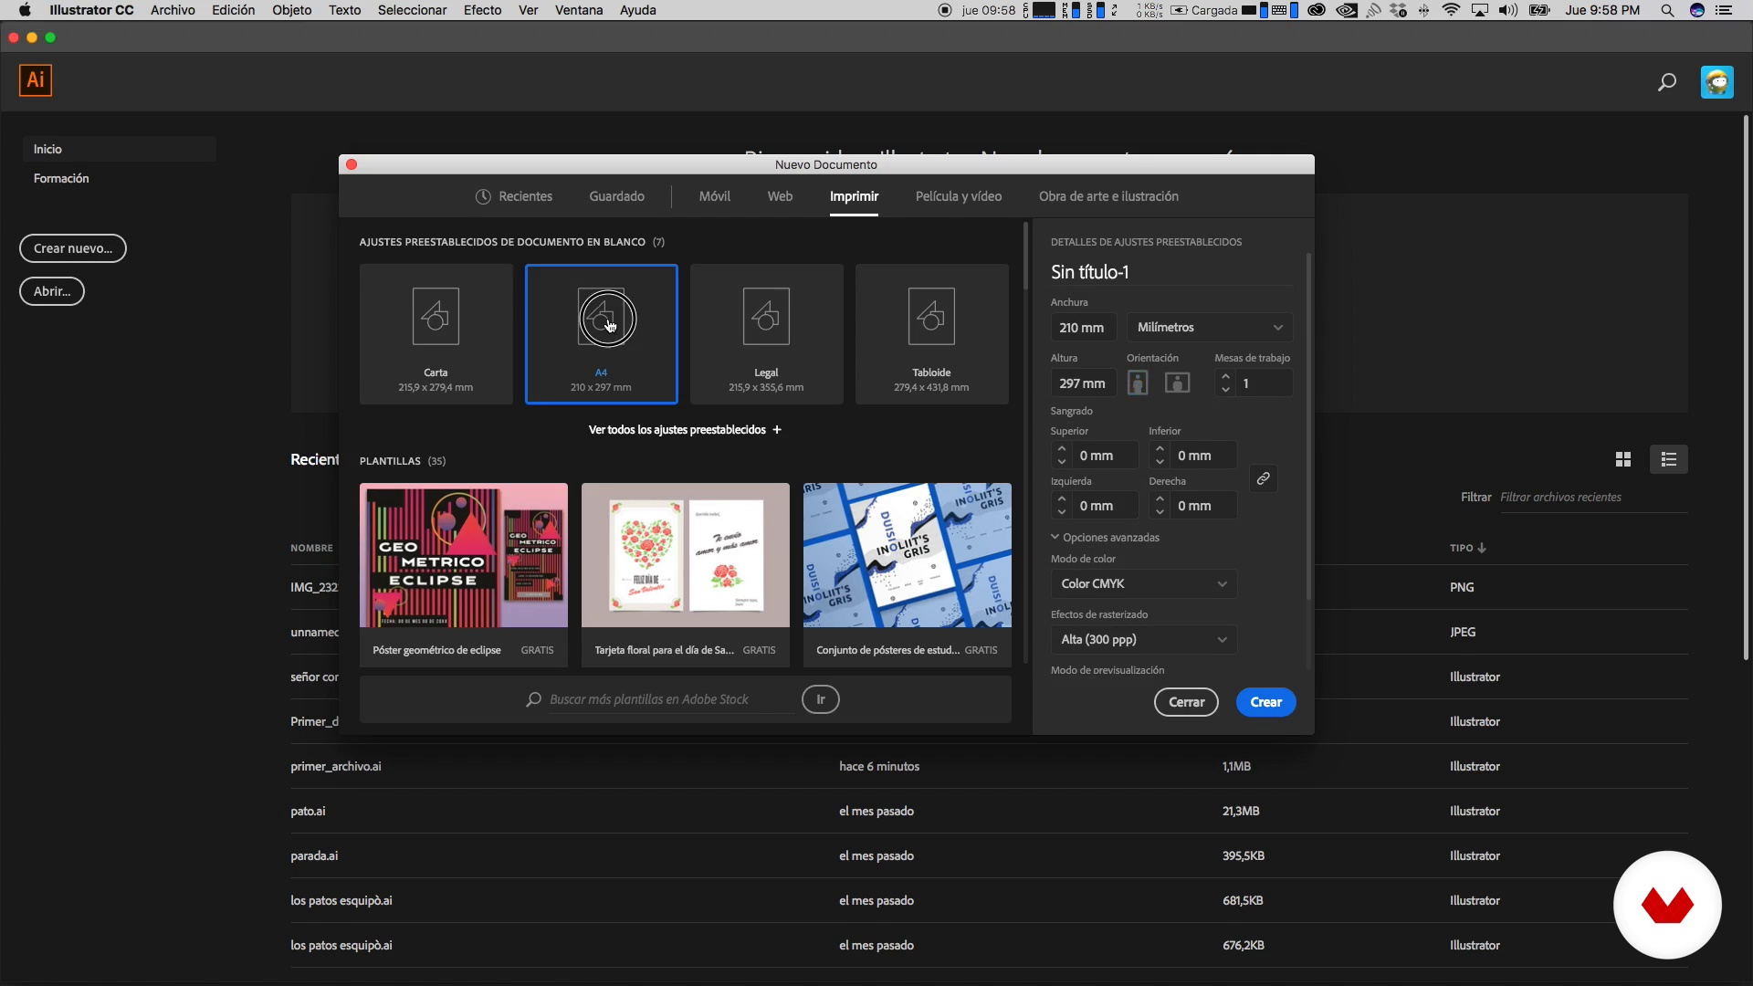Click the Crear button
This screenshot has width=1753, height=986.
(x=1265, y=703)
